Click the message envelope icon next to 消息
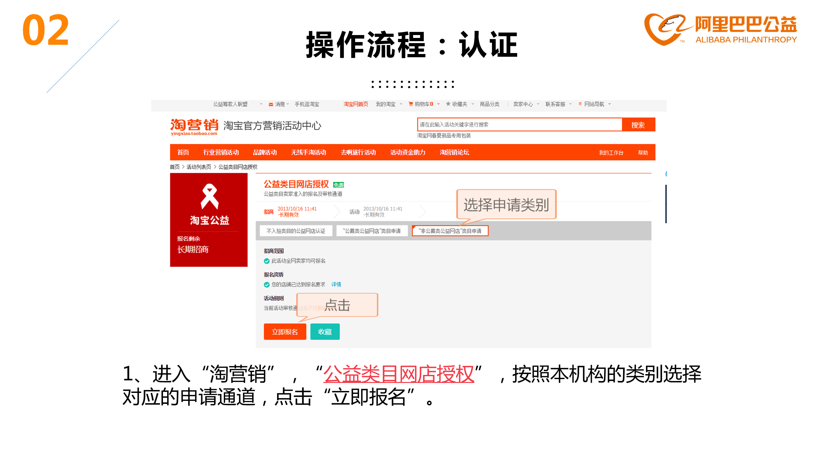 pos(271,104)
